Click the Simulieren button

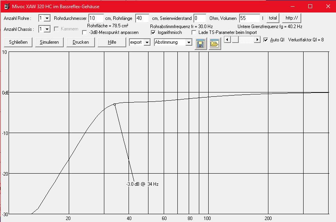coord(49,42)
